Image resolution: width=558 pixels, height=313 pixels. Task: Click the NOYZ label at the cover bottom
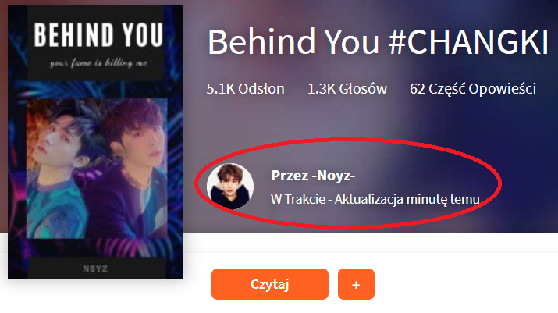95,269
